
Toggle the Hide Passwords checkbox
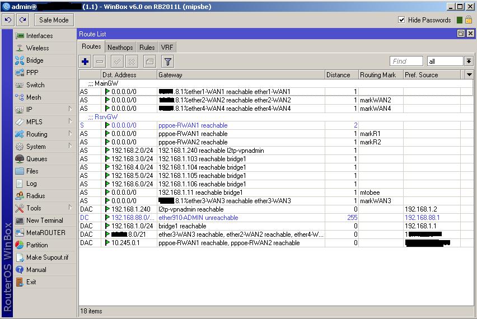pos(401,20)
